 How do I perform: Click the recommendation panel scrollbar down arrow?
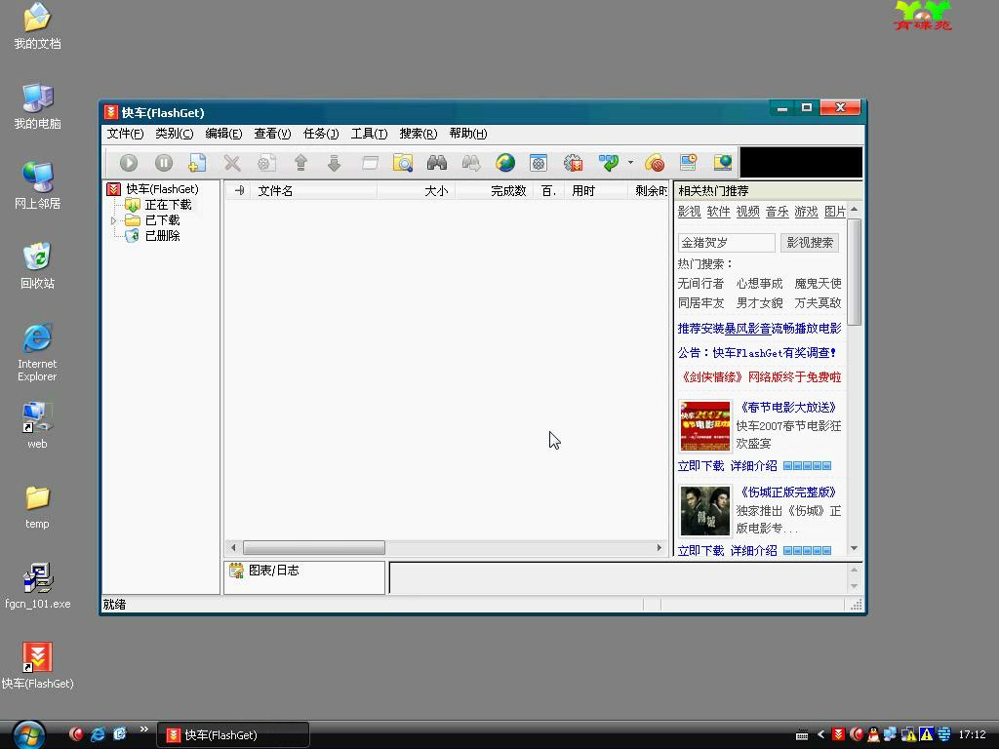tap(855, 548)
